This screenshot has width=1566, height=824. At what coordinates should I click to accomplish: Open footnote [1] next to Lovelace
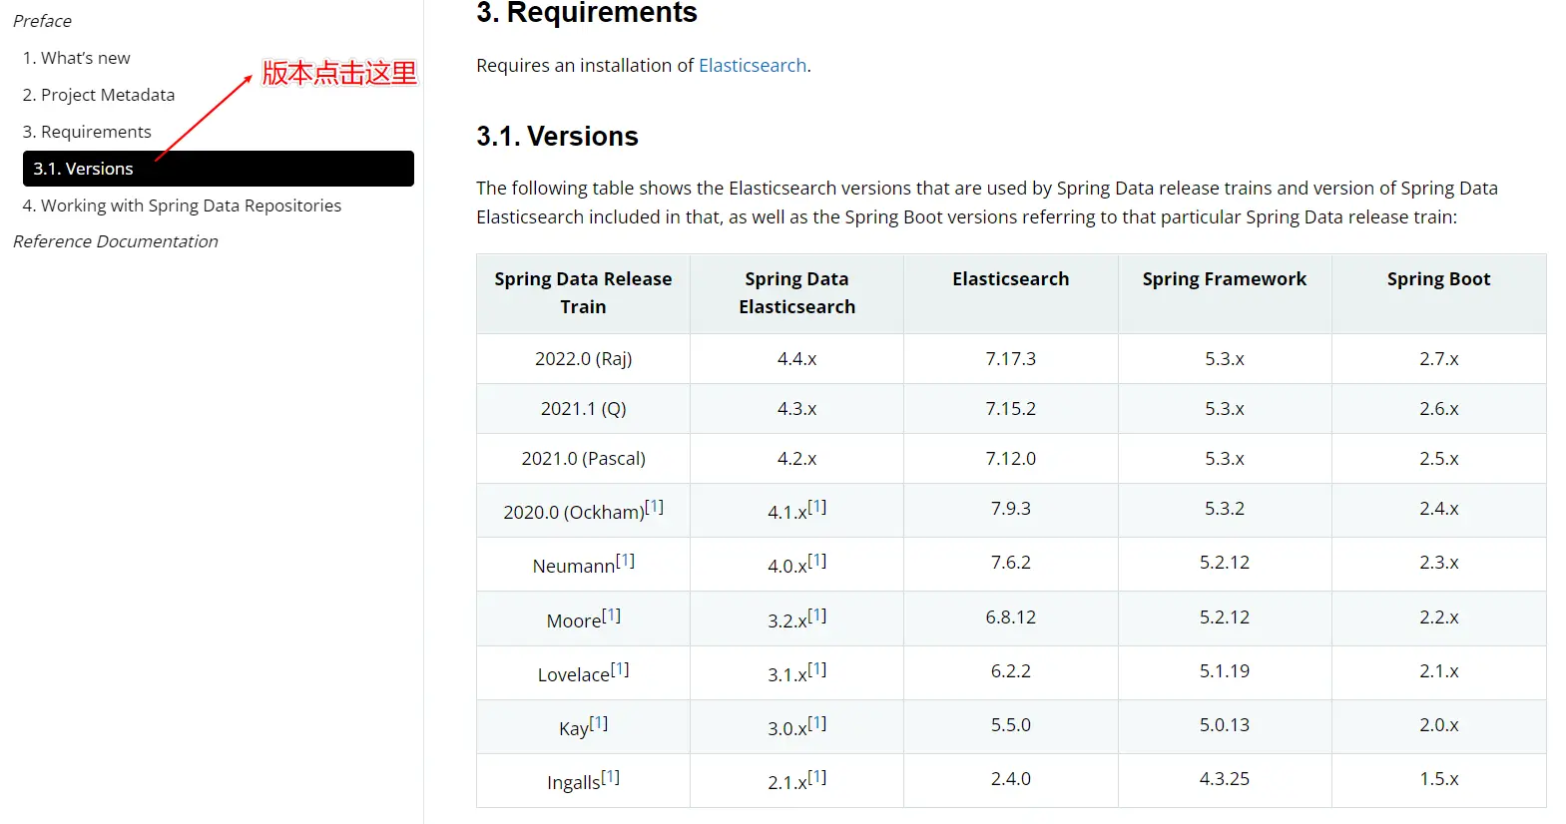pyautogui.click(x=620, y=668)
